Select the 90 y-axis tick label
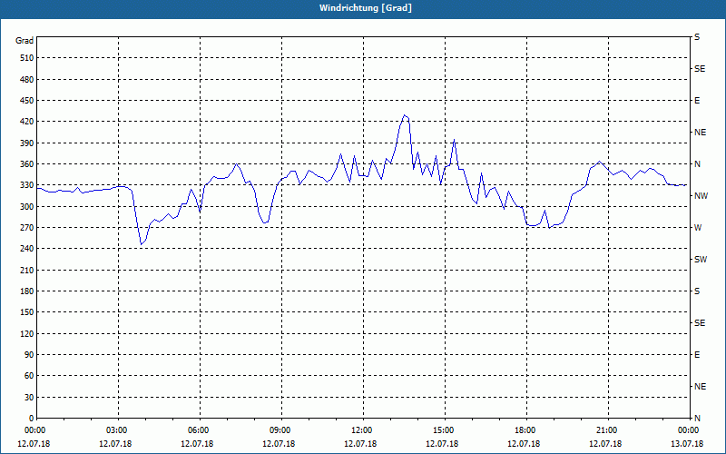 [29, 355]
